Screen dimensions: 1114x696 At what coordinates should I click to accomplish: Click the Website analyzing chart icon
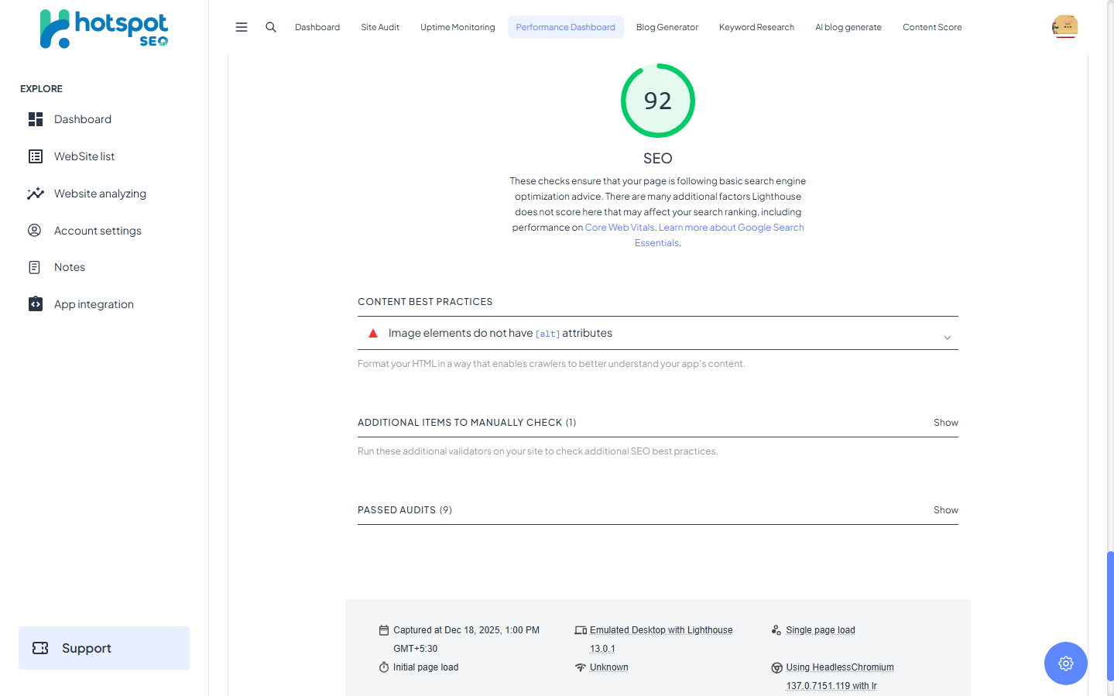pyautogui.click(x=36, y=194)
